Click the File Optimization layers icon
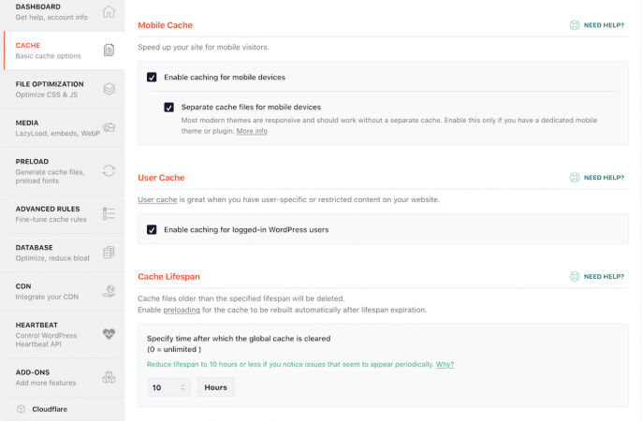 click(109, 89)
